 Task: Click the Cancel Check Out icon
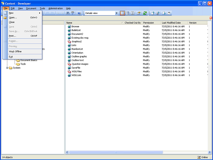point(169,13)
